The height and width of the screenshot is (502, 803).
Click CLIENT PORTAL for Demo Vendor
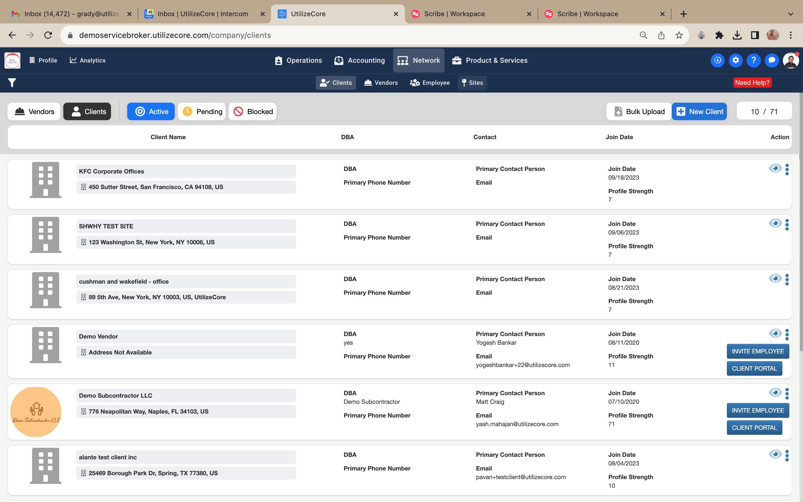point(754,368)
